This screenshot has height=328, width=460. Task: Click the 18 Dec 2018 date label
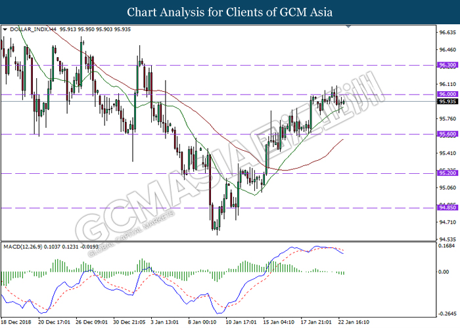(16, 322)
